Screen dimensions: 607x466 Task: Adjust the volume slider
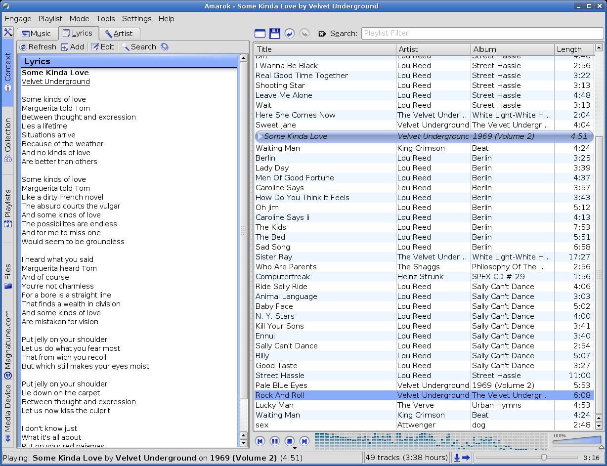[x=577, y=440]
